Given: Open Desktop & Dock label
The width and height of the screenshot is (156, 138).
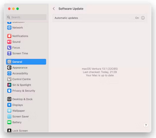Looking at the screenshot, I should click(x=22, y=99).
